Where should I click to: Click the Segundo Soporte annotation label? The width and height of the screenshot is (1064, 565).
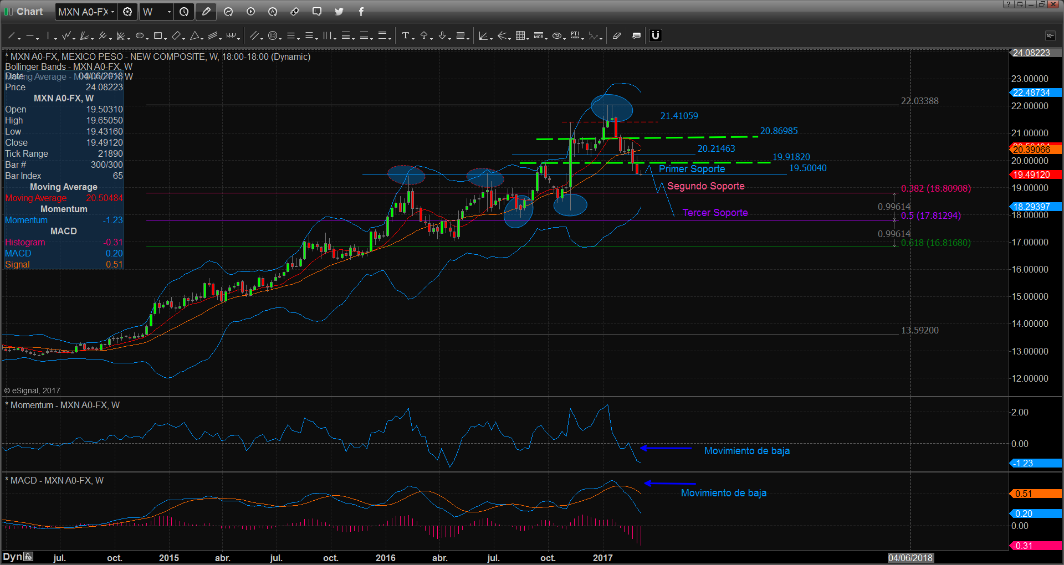pos(705,186)
